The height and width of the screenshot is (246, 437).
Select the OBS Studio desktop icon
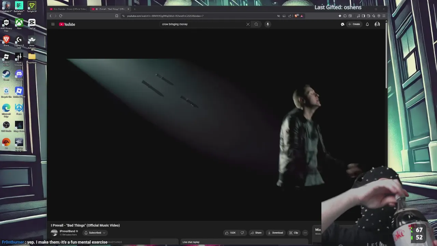tap(6, 127)
